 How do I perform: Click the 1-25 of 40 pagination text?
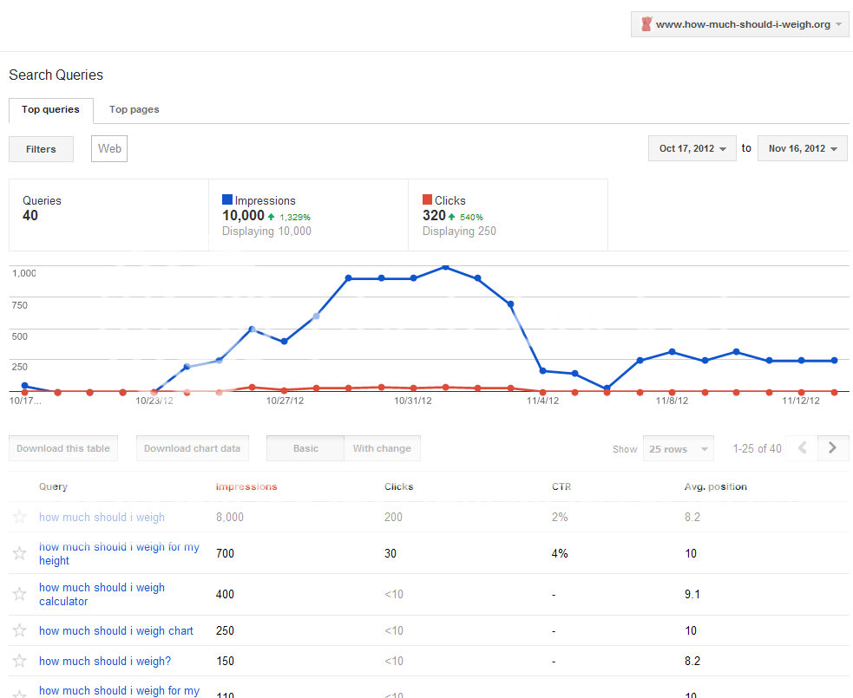point(757,448)
